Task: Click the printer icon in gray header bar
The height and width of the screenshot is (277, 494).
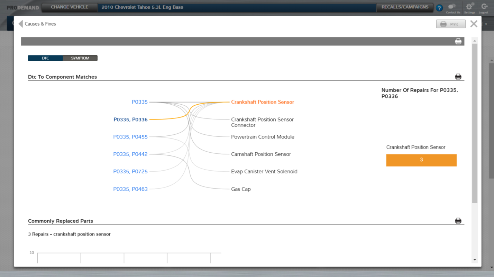Action: (458, 41)
